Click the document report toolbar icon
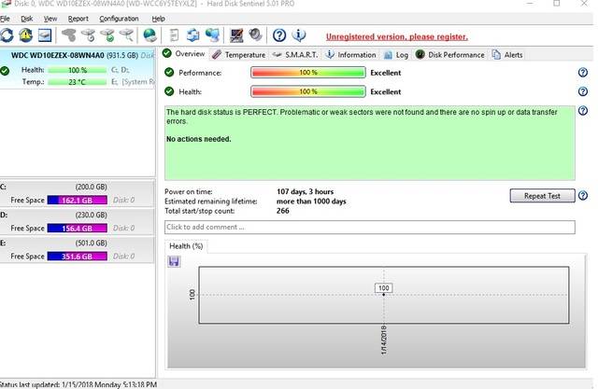Viewport: 598px width, 389px height. coord(174,35)
